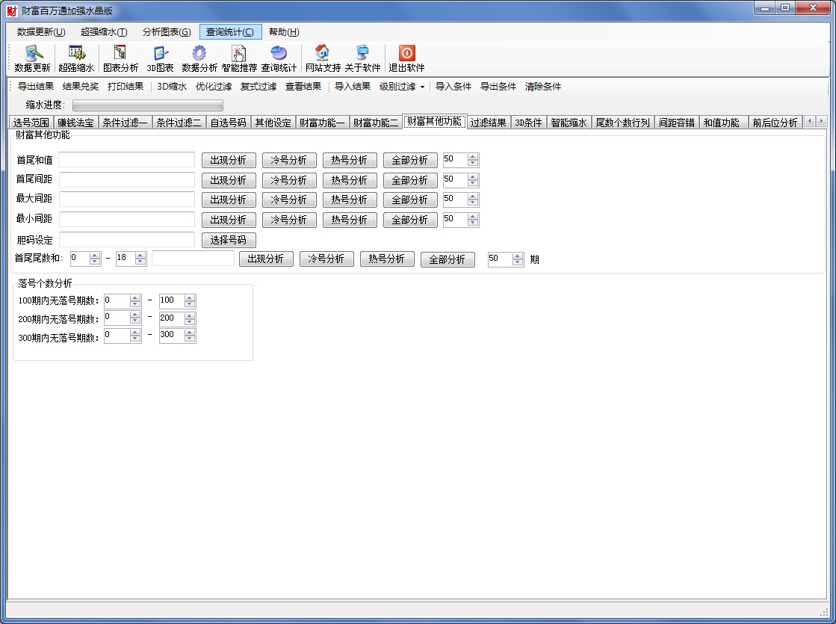This screenshot has width=836, height=624.
Task: Click the 数据更新 toolbar icon
Action: pos(33,54)
